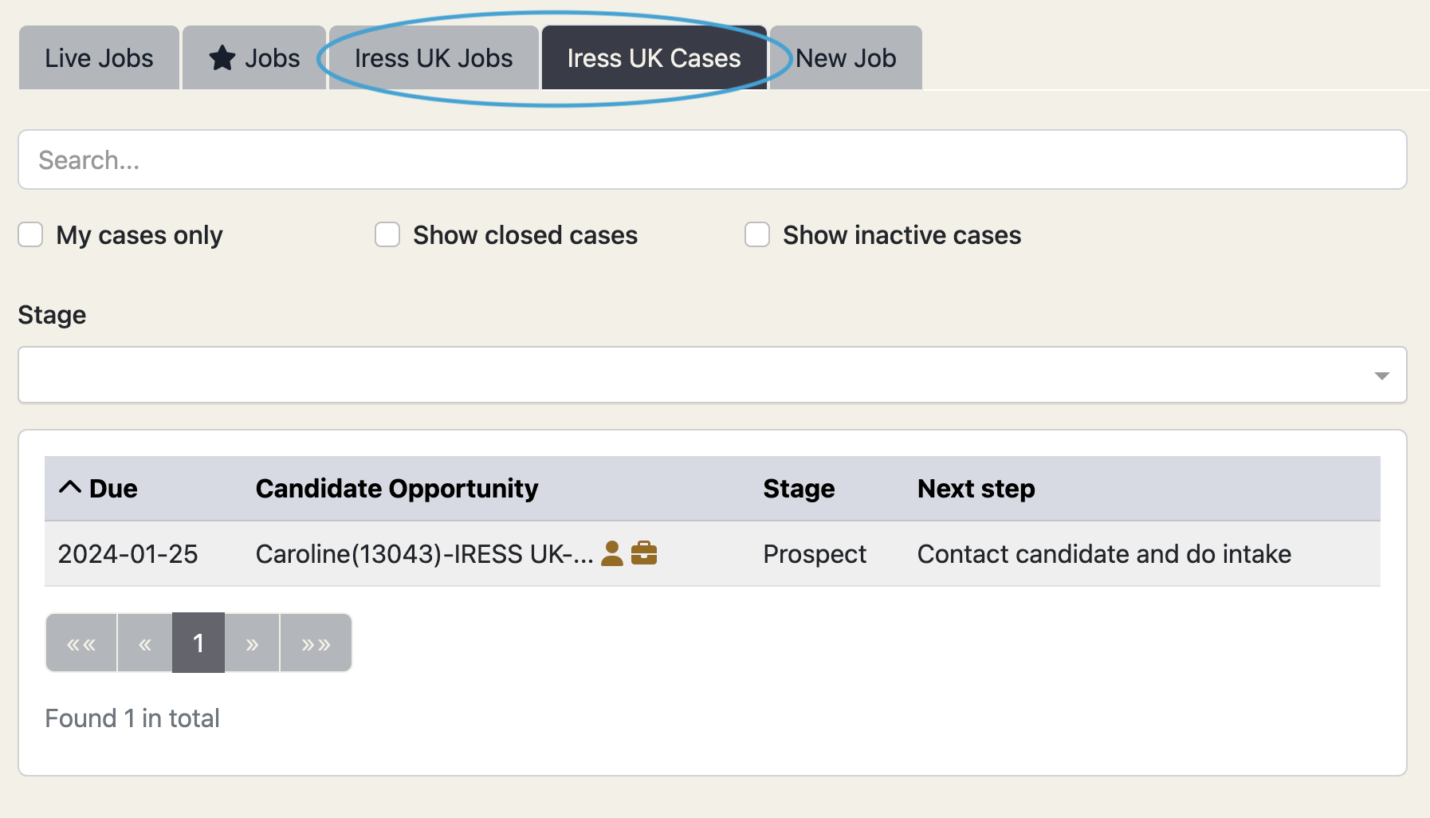Screen dimensions: 1430x818
Task: Click the New Job tab
Action: (847, 57)
